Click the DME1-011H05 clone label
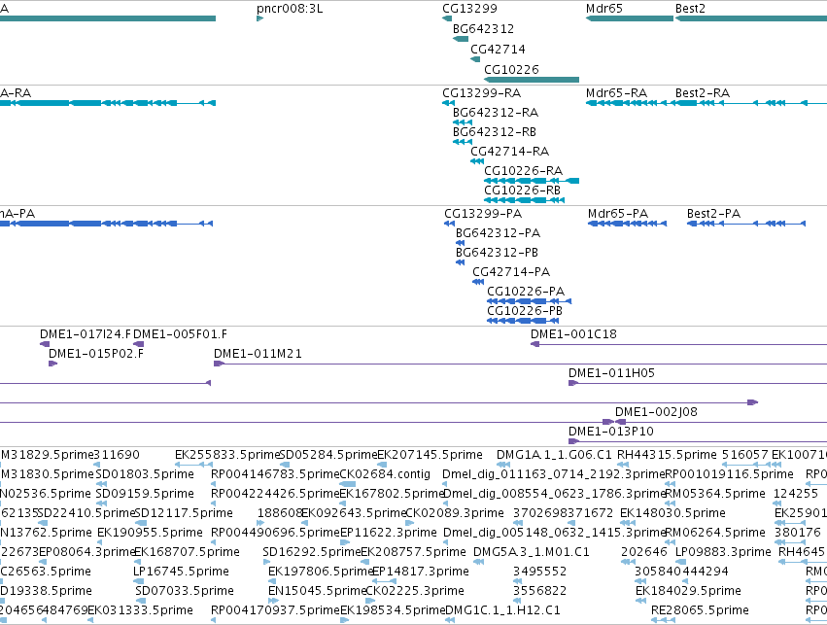This screenshot has height=625, width=827. tap(612, 374)
